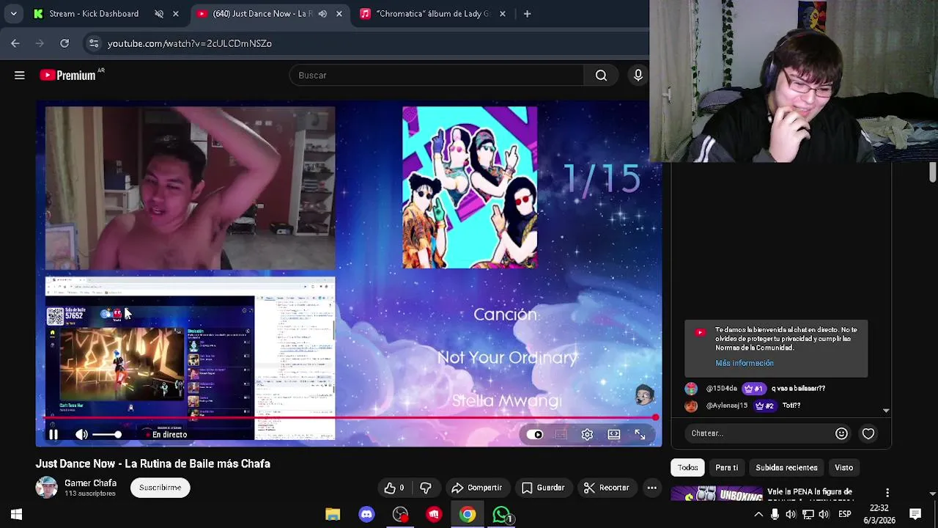The image size is (938, 528).
Task: Open YouTube hamburger guide menu
Action: pyautogui.click(x=20, y=75)
